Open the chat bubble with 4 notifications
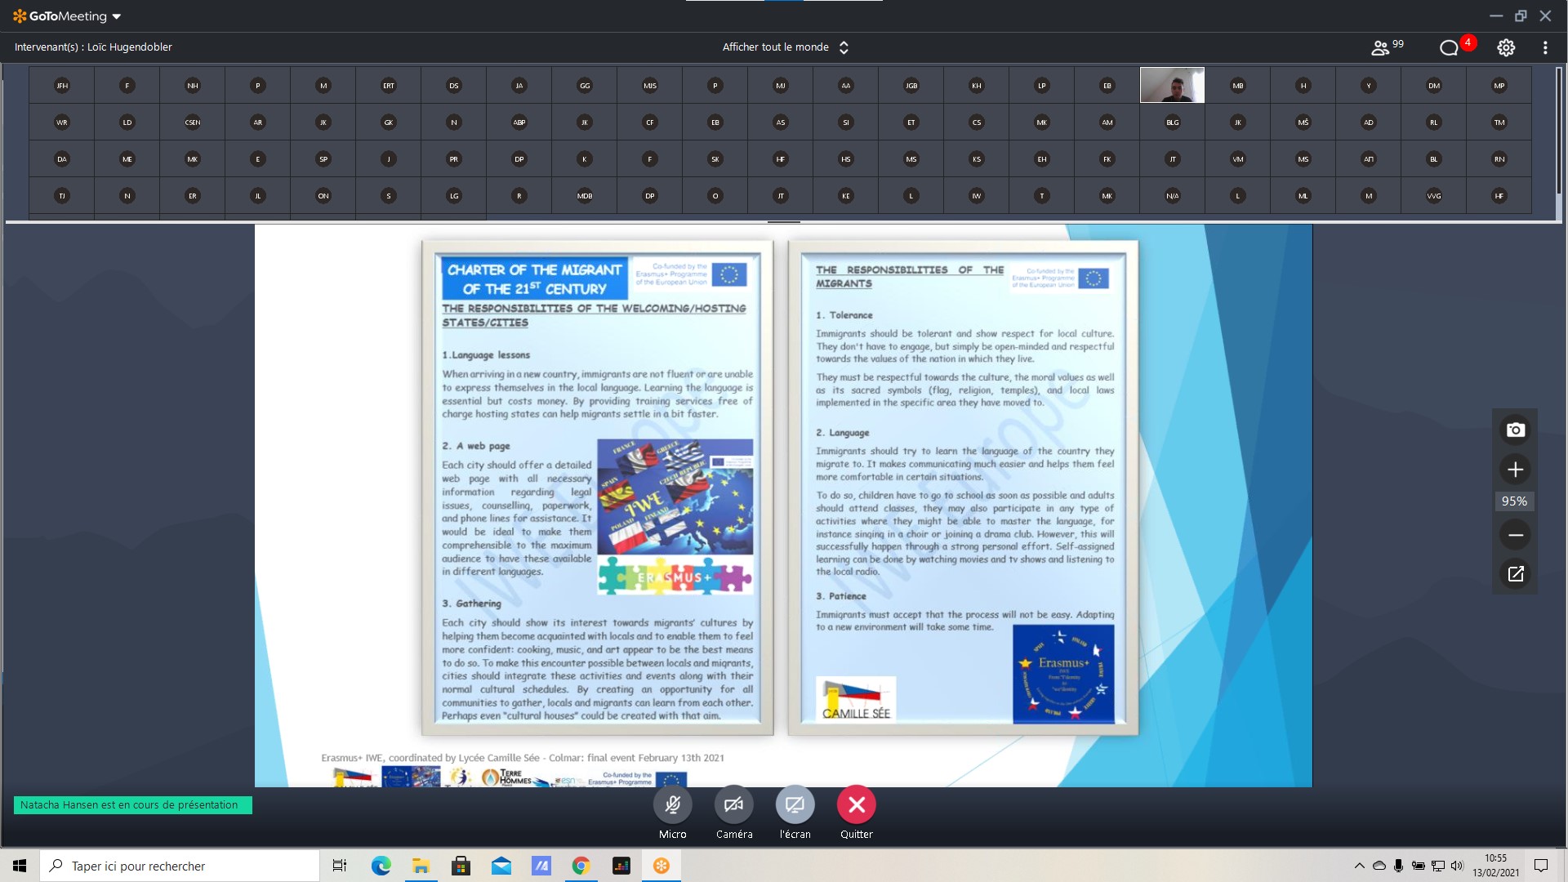 click(x=1449, y=48)
